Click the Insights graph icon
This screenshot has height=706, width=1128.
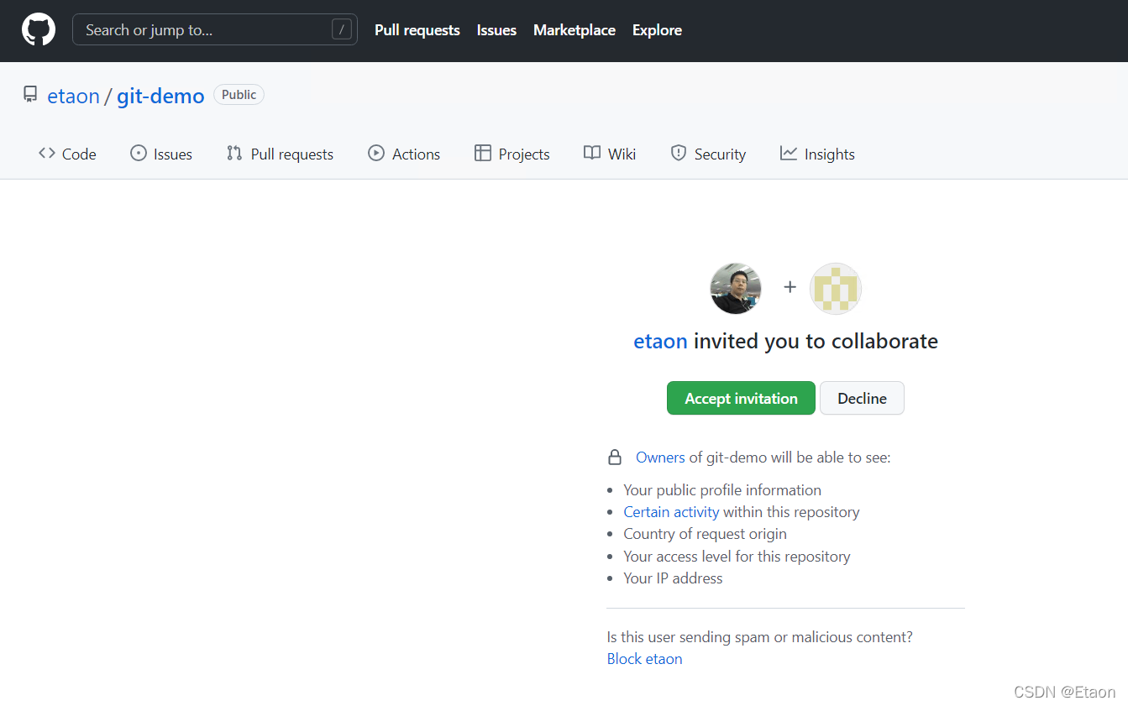788,154
